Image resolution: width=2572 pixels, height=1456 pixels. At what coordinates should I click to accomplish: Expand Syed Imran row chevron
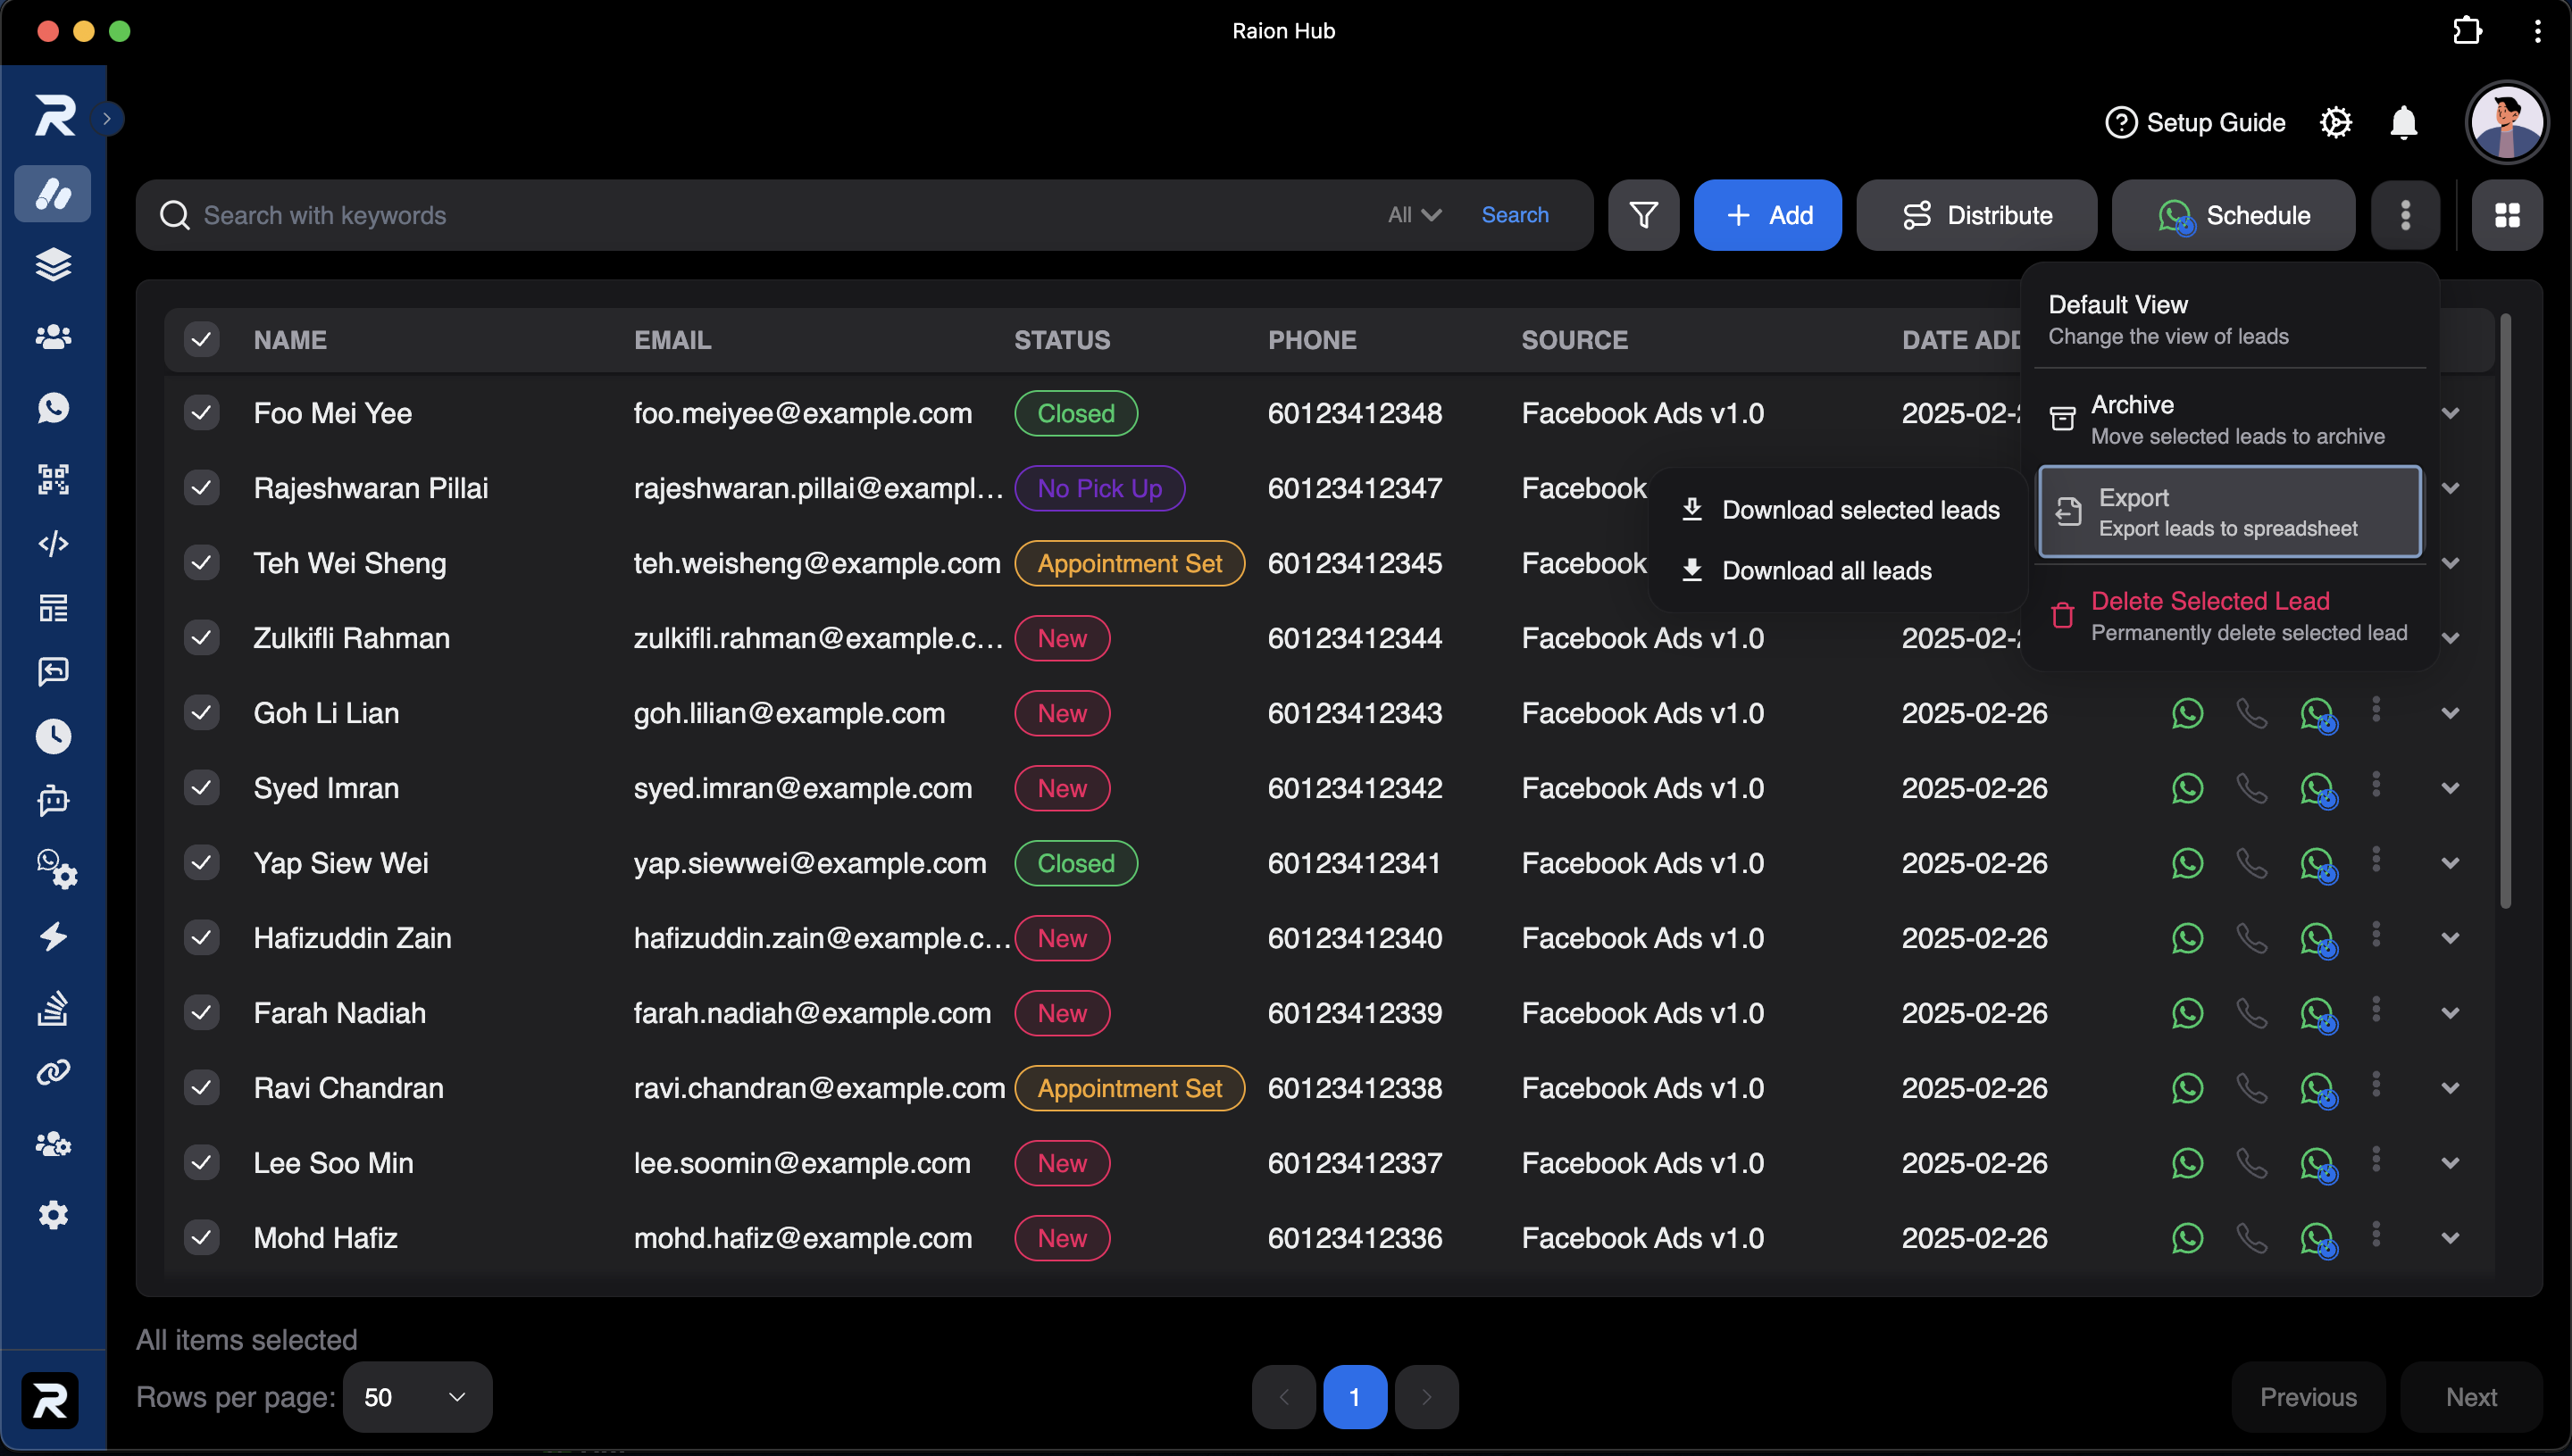point(2450,788)
